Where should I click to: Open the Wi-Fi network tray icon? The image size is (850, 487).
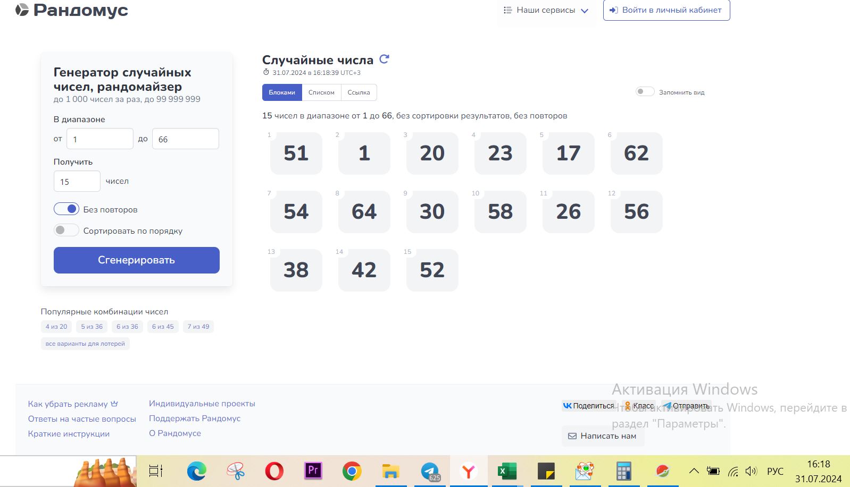(x=733, y=471)
